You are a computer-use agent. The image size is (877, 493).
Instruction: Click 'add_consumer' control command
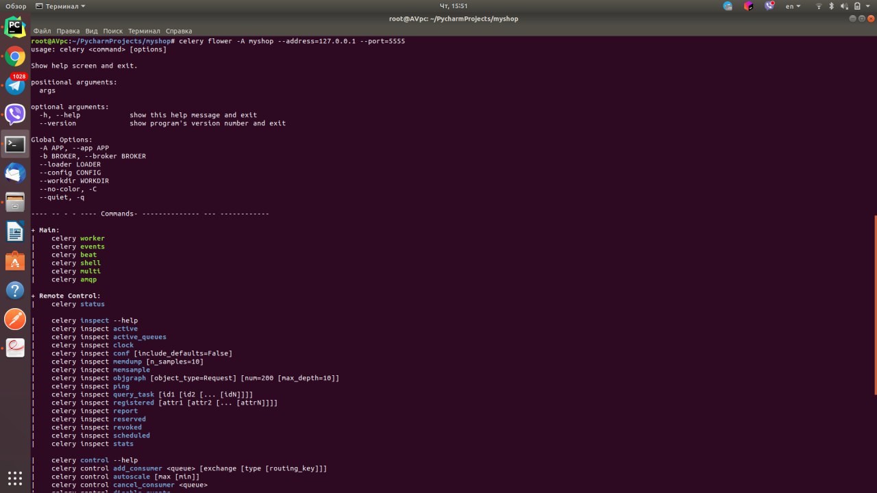point(138,468)
